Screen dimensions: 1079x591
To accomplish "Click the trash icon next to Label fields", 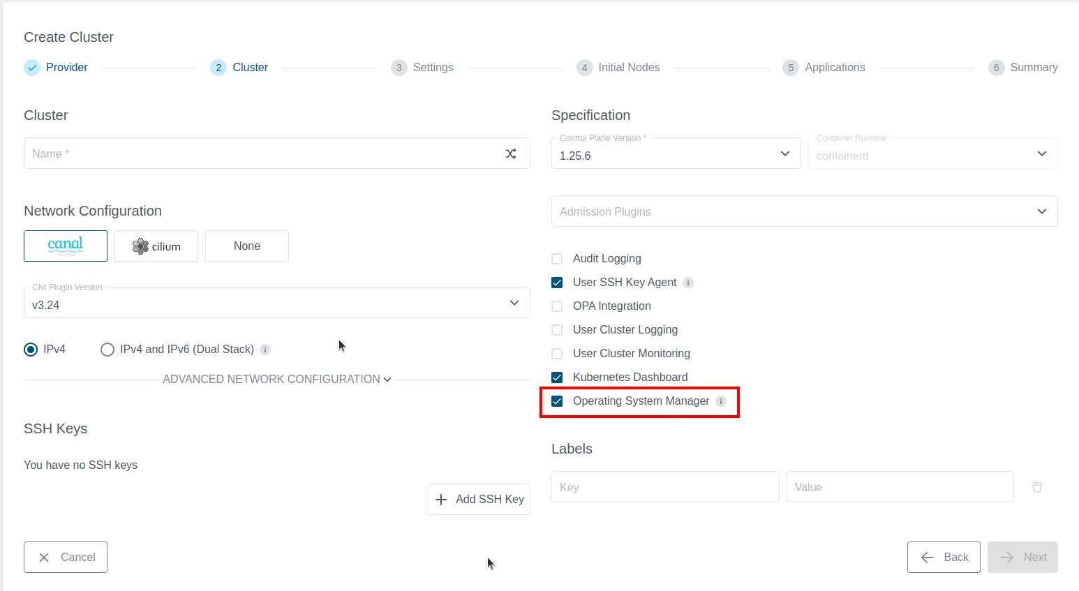I will coord(1037,486).
